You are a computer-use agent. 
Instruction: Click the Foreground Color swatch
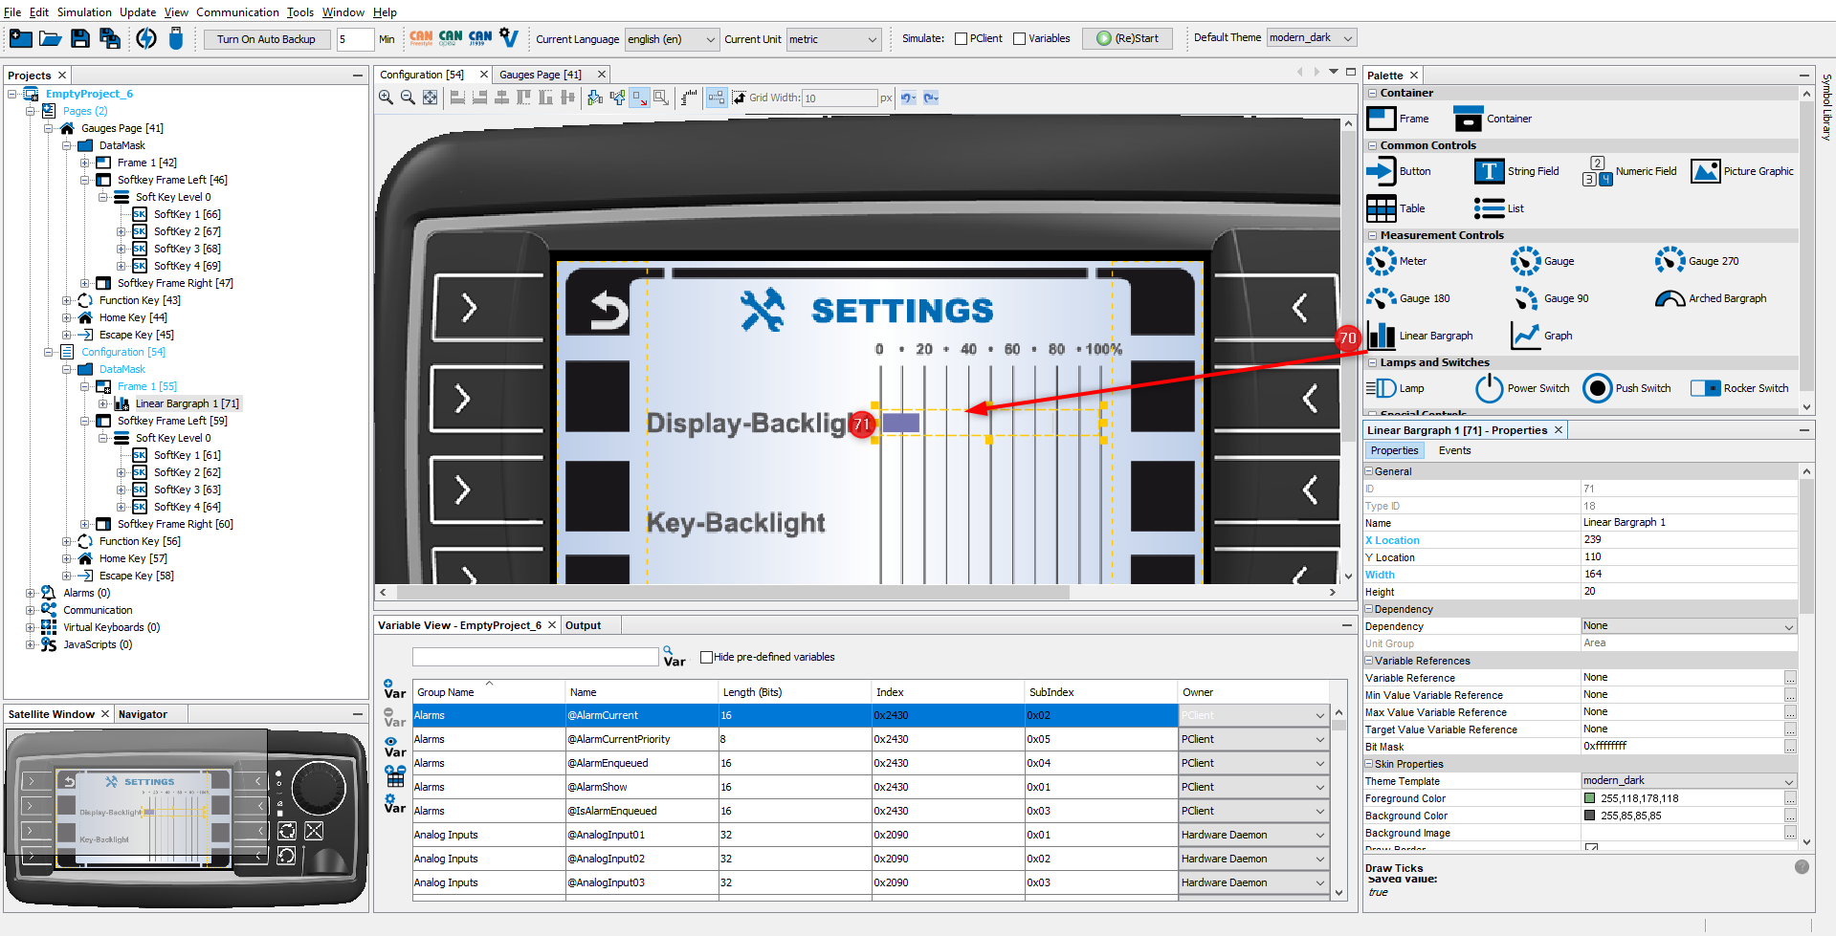(1590, 798)
